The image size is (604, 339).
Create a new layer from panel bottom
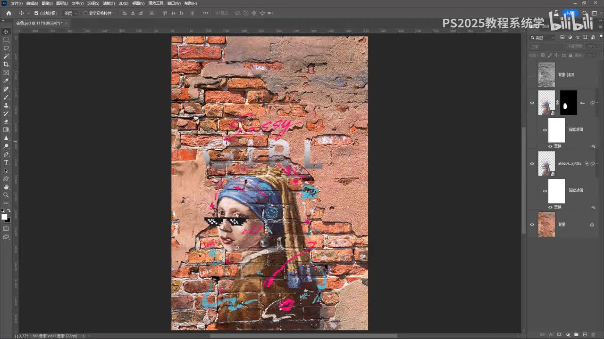click(585, 335)
